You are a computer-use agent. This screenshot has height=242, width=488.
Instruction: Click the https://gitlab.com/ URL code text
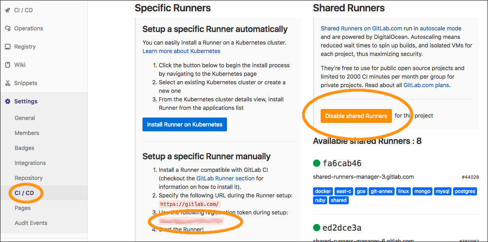point(190,204)
